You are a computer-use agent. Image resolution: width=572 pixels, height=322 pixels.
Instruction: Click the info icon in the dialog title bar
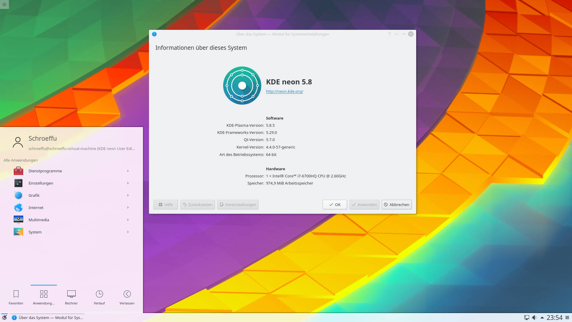tap(154, 34)
